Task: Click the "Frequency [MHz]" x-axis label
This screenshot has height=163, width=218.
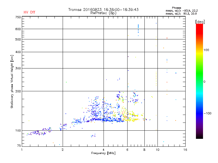Action: tap(103, 153)
